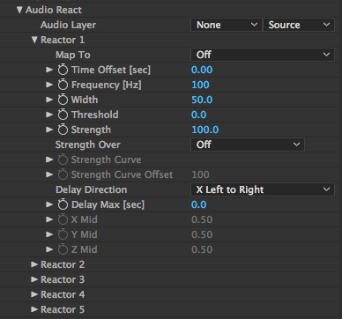Open the Strength Over dropdown
The width and height of the screenshot is (342, 319).
pos(248,145)
